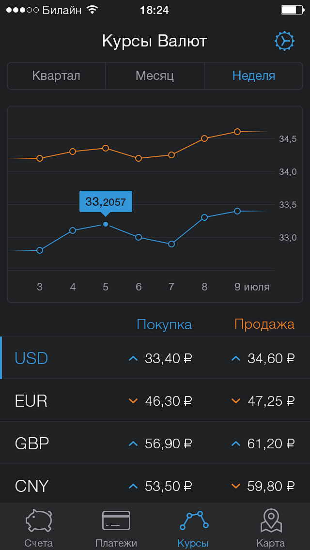
Task: Click the orange data point above July 8
Action: [x=204, y=138]
